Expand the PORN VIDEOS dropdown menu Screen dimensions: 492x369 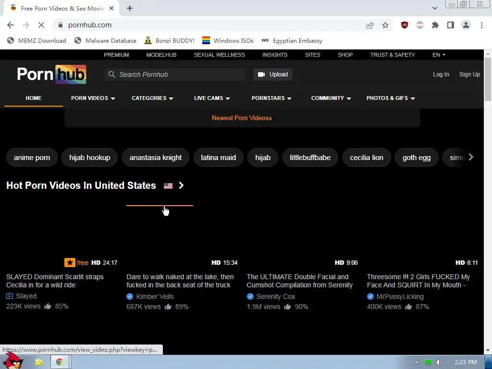(93, 98)
